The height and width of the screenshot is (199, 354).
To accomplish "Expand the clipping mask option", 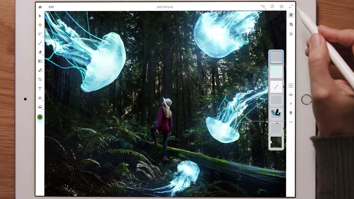I will point(291,104).
